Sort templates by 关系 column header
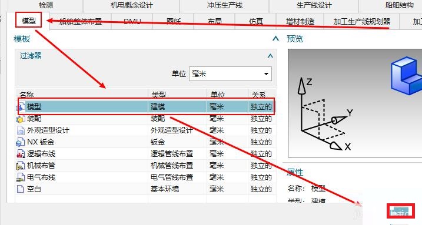This screenshot has height=225, width=422. coord(262,95)
